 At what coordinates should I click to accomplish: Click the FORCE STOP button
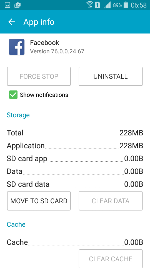tap(39, 76)
